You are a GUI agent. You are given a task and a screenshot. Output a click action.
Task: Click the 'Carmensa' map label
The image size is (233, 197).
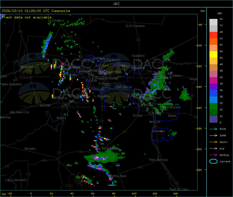point(158,131)
